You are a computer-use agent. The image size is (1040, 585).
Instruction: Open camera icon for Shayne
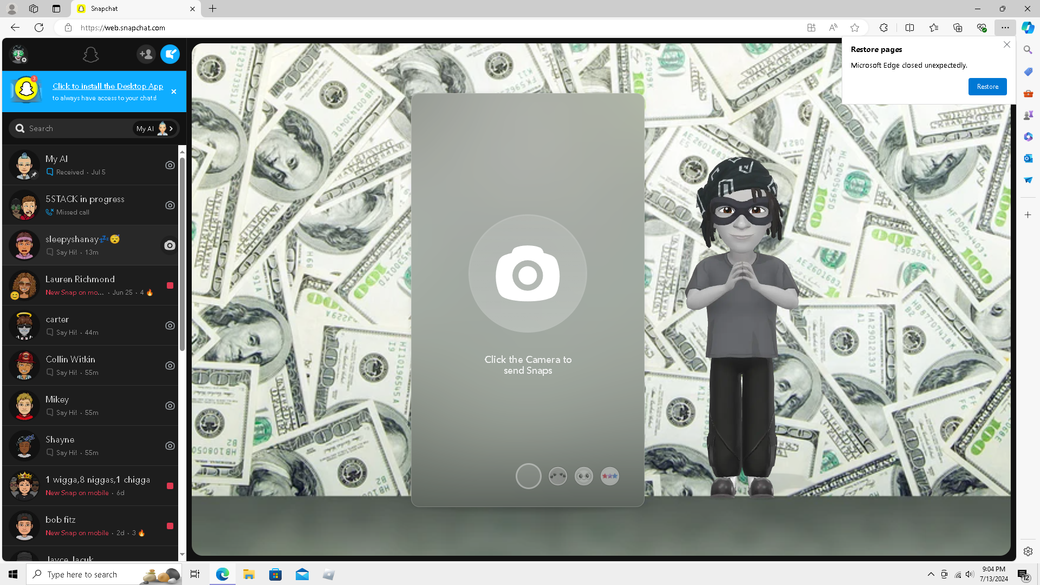point(170,446)
